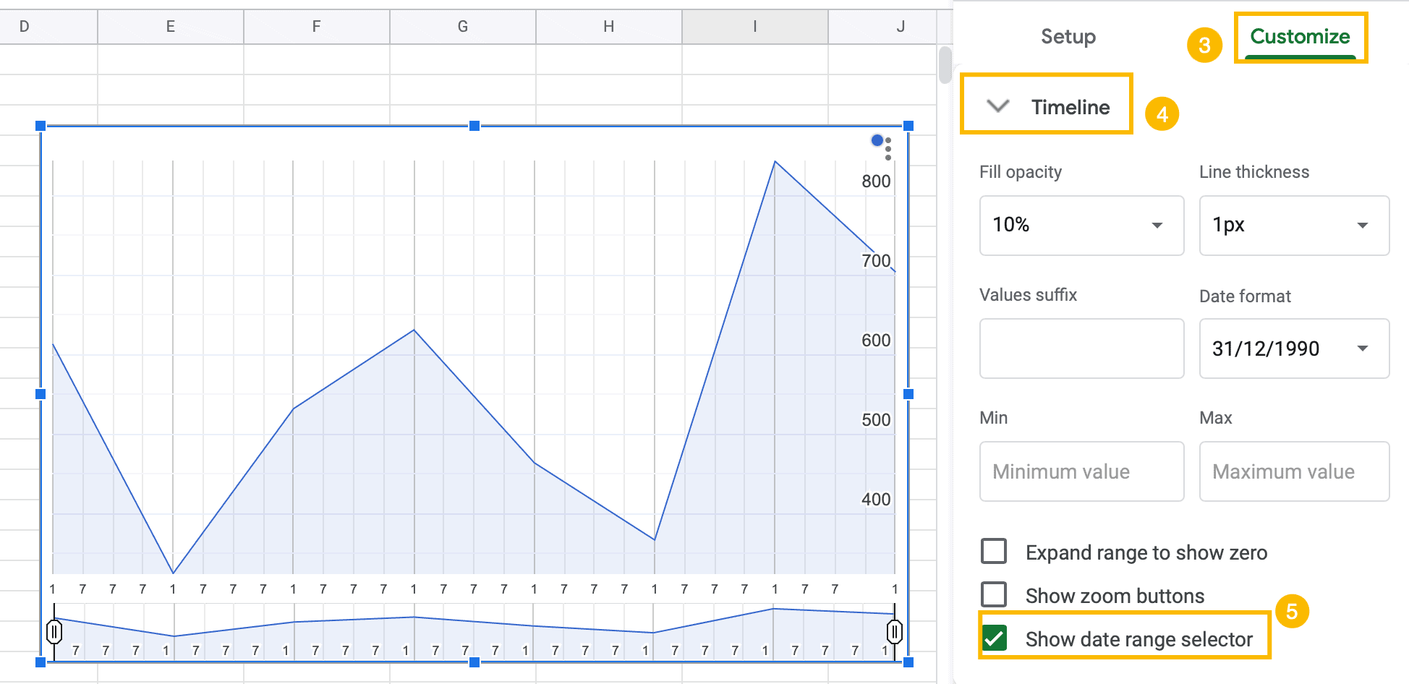The height and width of the screenshot is (684, 1409).
Task: Click the left date range selector handle
Action: pyautogui.click(x=54, y=631)
